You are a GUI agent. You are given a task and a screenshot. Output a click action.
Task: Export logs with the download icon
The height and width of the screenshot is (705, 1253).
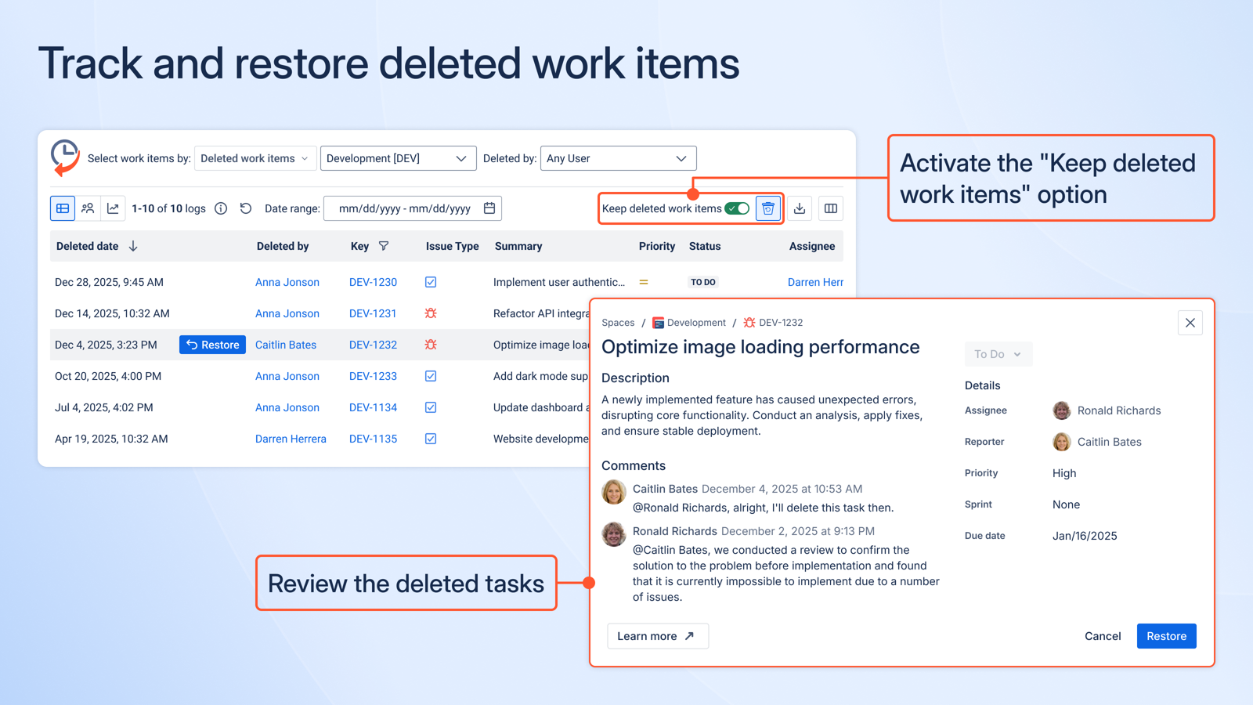(799, 208)
